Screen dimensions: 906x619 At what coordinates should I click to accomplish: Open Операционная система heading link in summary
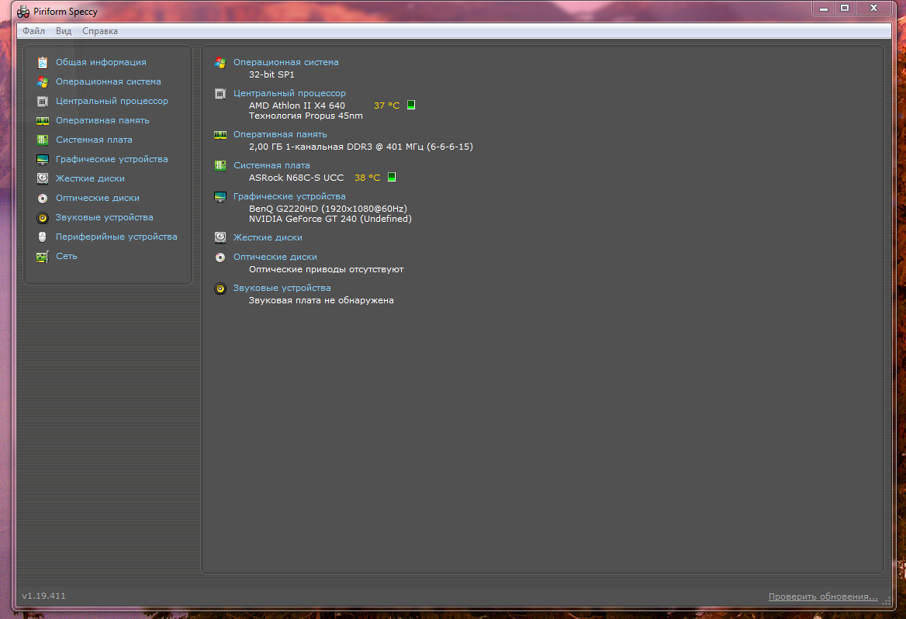(x=286, y=62)
